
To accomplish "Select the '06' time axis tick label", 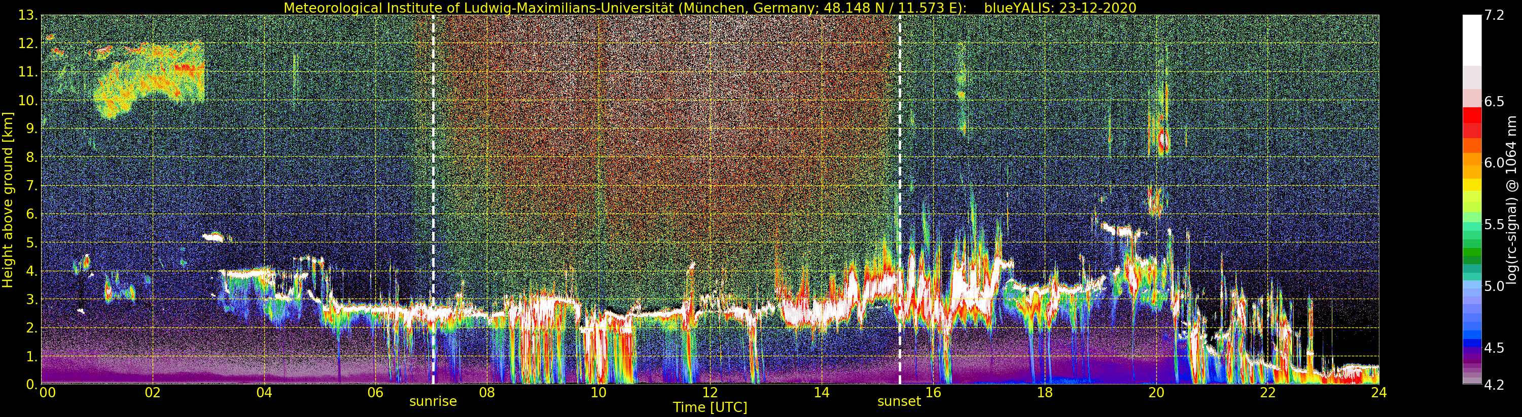I will [x=376, y=393].
